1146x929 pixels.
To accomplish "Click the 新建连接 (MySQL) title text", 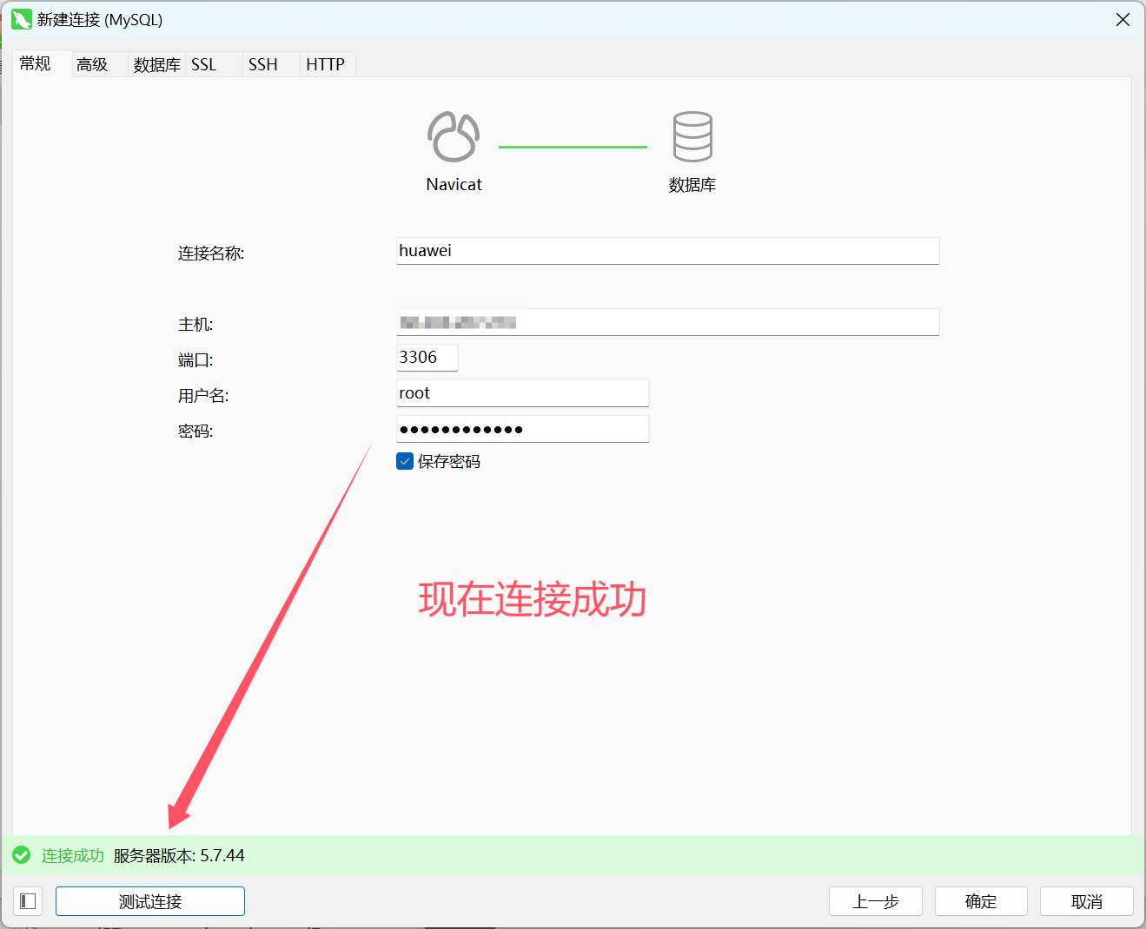I will coord(100,19).
